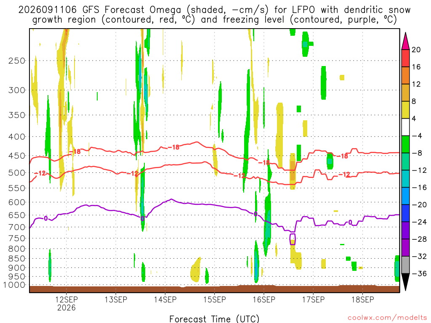Select the pink upward arrow on colorbar
Viewport: 431px width, 323px height.
(405, 41)
